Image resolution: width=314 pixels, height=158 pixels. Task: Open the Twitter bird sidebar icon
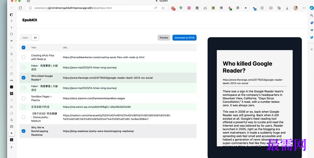click(x=311, y=37)
